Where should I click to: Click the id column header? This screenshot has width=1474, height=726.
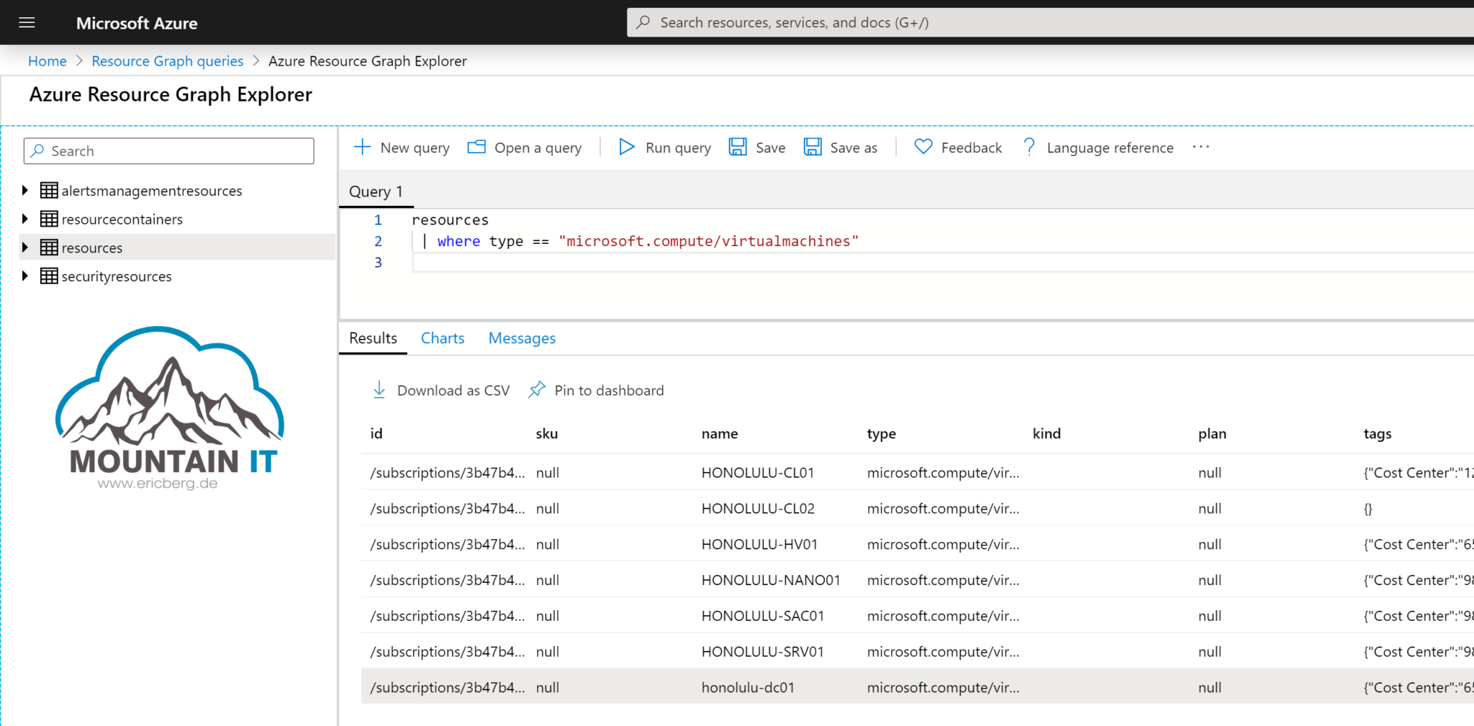(376, 434)
